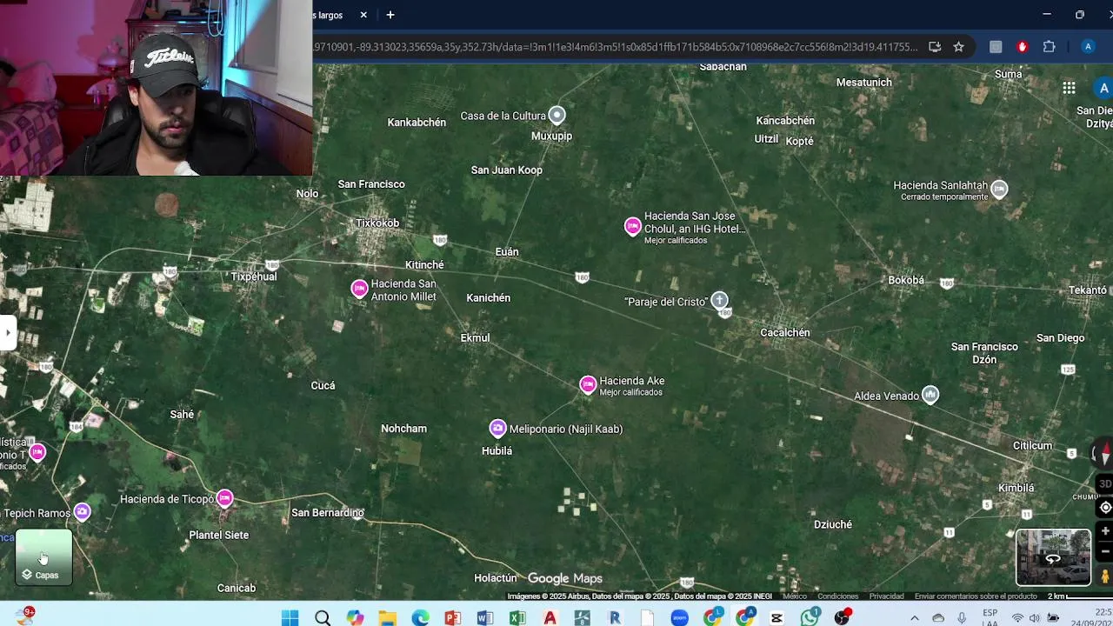Click the Hacienda Sanlahtah marker
This screenshot has width=1113, height=626.
click(1000, 189)
